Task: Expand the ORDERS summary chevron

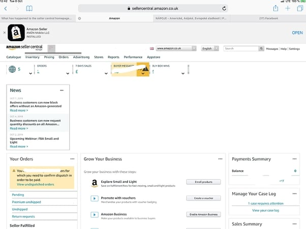Action: pos(68,73)
